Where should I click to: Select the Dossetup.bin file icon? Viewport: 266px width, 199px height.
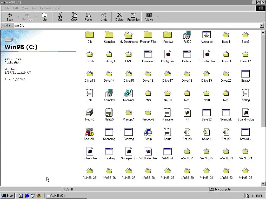207,54
